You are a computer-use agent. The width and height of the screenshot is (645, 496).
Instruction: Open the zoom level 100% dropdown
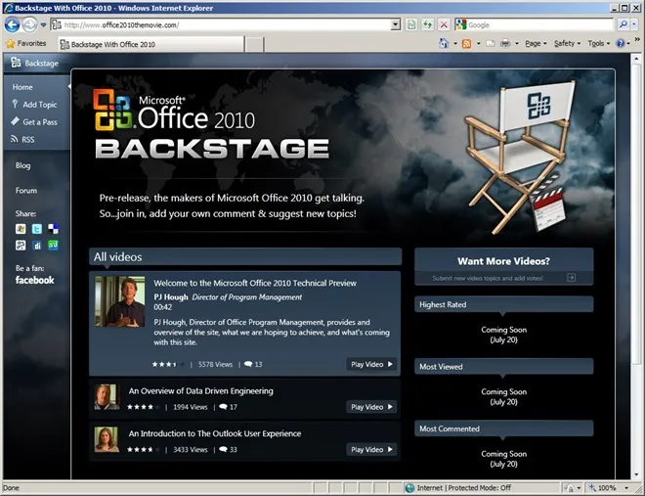tap(611, 488)
